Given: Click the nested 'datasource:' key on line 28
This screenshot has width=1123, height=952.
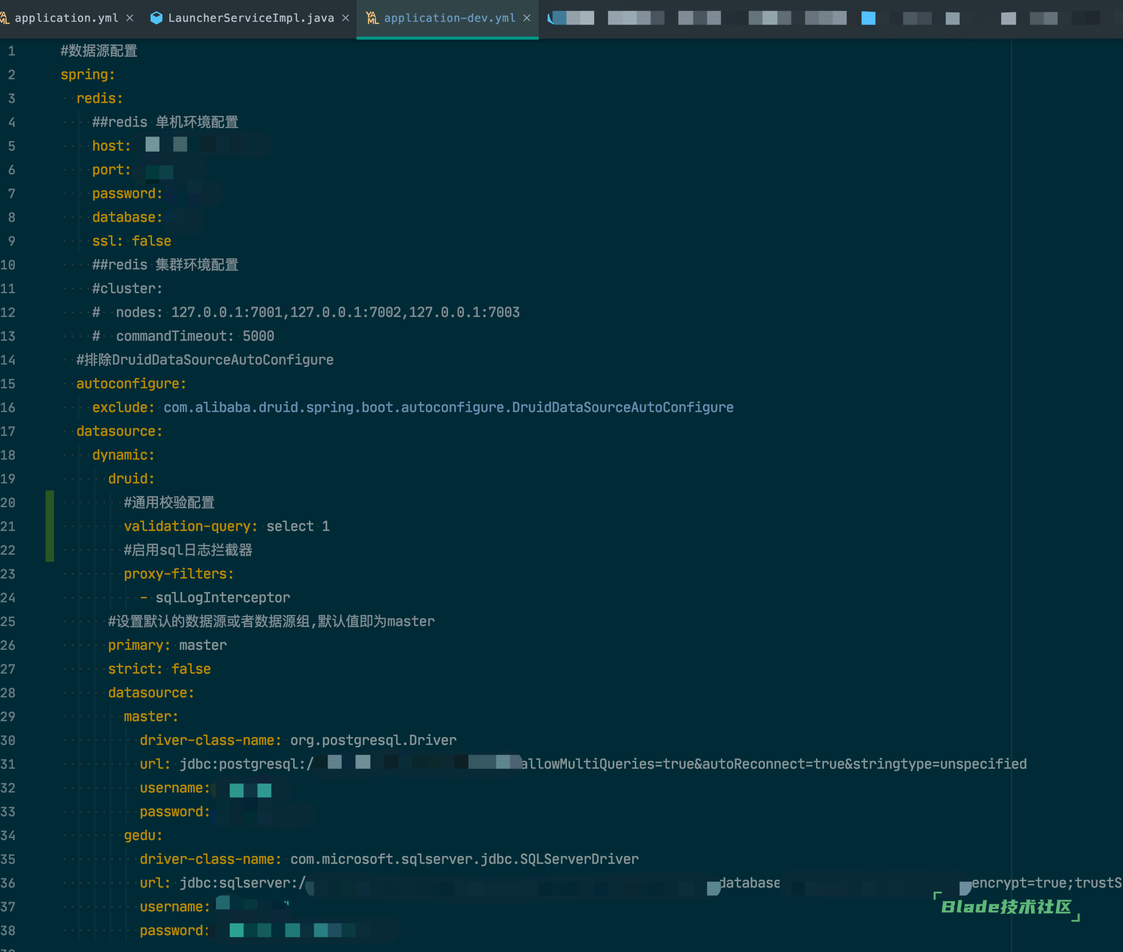Looking at the screenshot, I should click(151, 692).
